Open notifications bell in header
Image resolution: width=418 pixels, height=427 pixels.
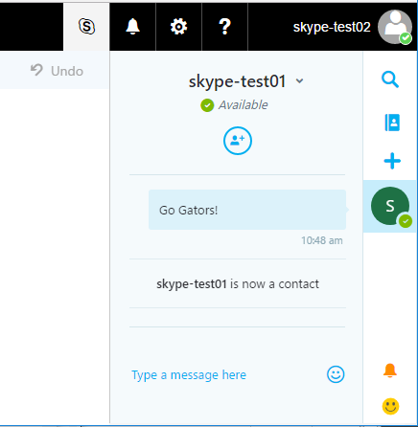[132, 27]
